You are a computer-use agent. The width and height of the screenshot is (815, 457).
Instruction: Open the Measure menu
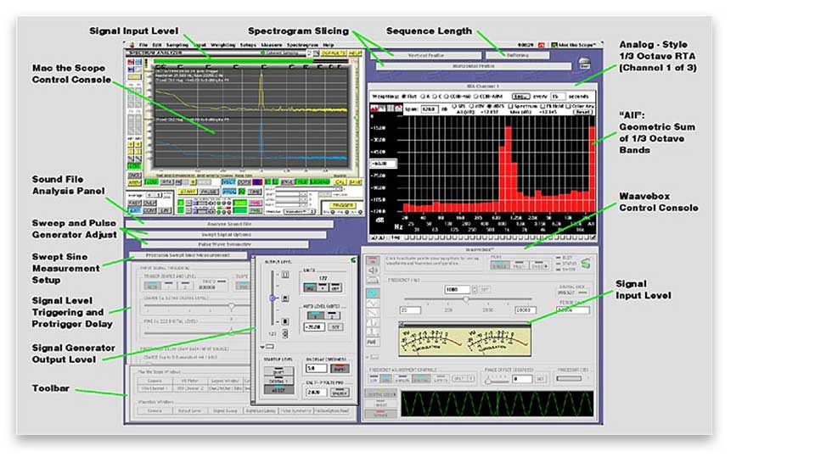pos(272,45)
